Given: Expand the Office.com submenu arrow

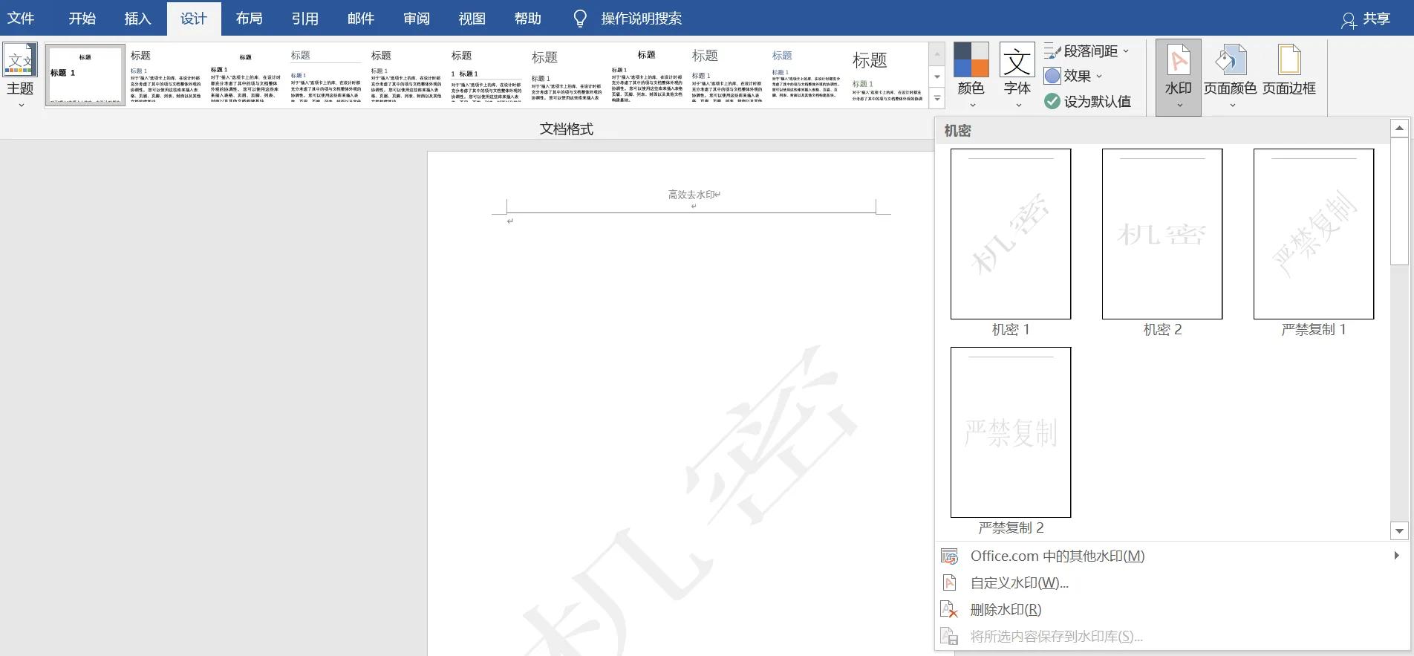Looking at the screenshot, I should (x=1396, y=556).
